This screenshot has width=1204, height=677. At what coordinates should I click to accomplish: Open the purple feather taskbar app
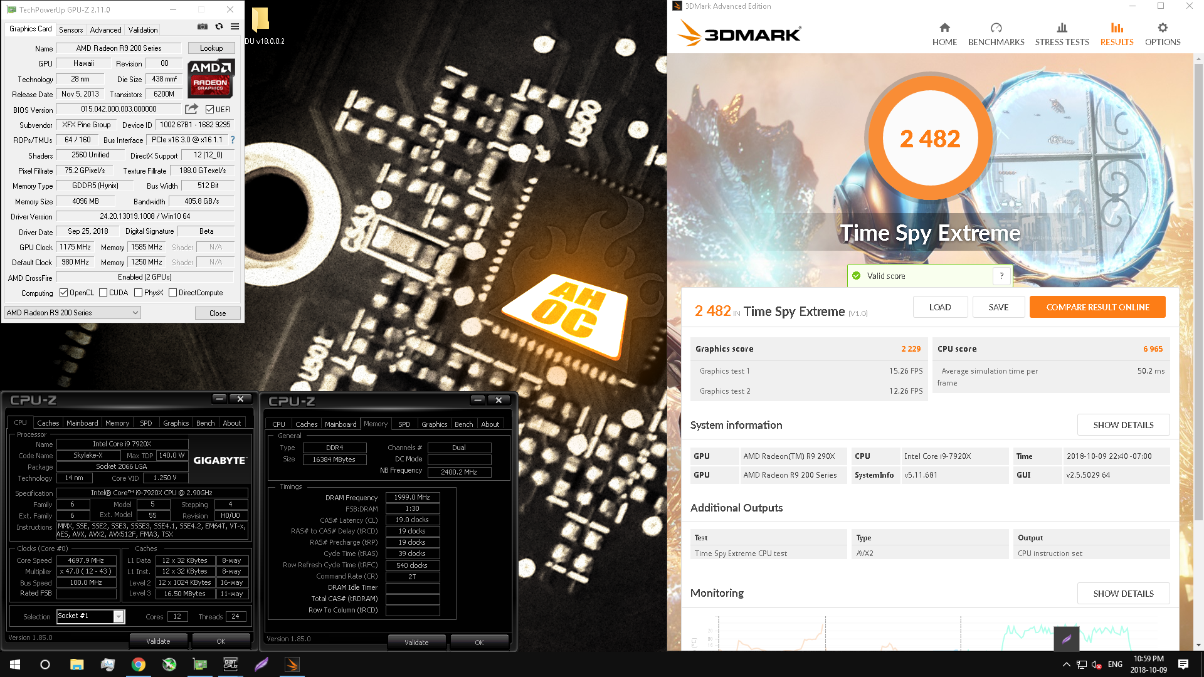click(x=261, y=664)
